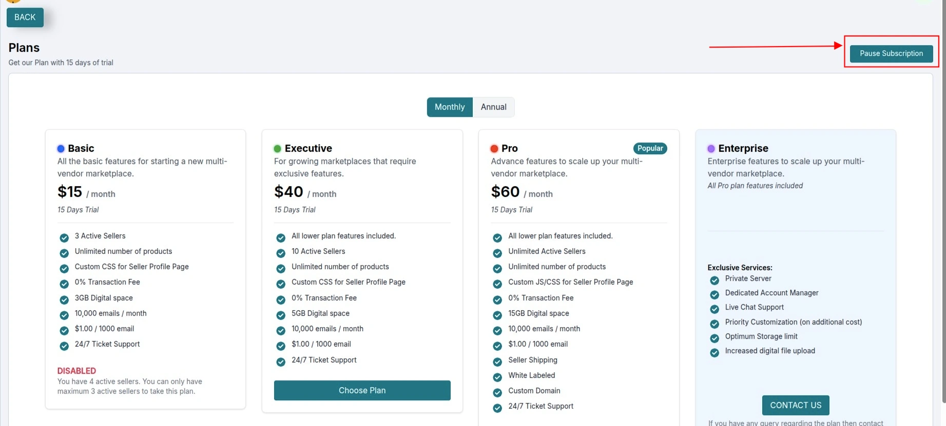Click the purple dot beside Enterprise plan
Image resolution: width=946 pixels, height=426 pixels.
click(711, 149)
